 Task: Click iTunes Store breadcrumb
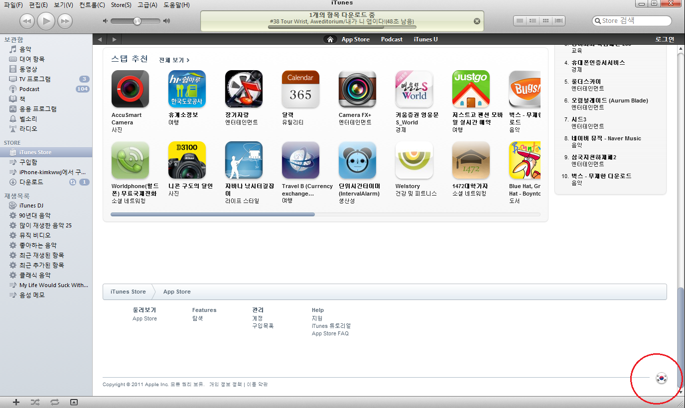point(128,292)
